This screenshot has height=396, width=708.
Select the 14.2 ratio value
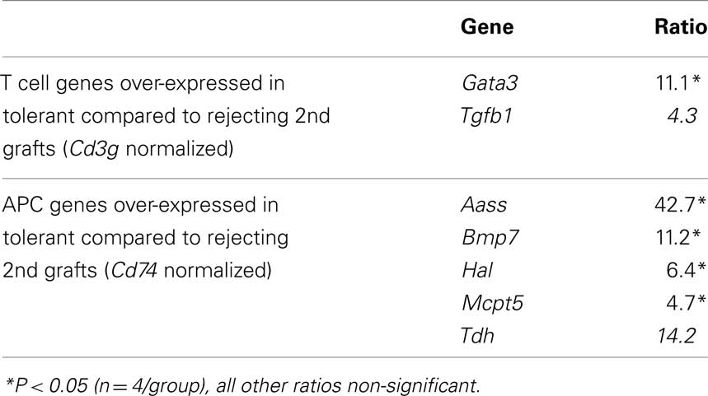tap(677, 336)
